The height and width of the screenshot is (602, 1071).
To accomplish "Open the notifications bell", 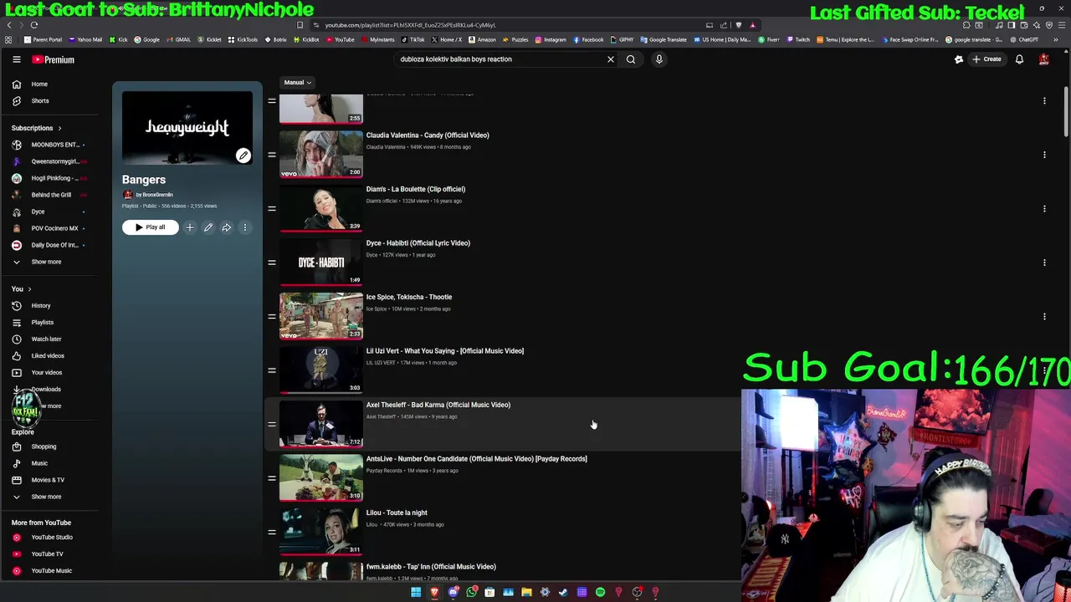I will tap(1019, 59).
